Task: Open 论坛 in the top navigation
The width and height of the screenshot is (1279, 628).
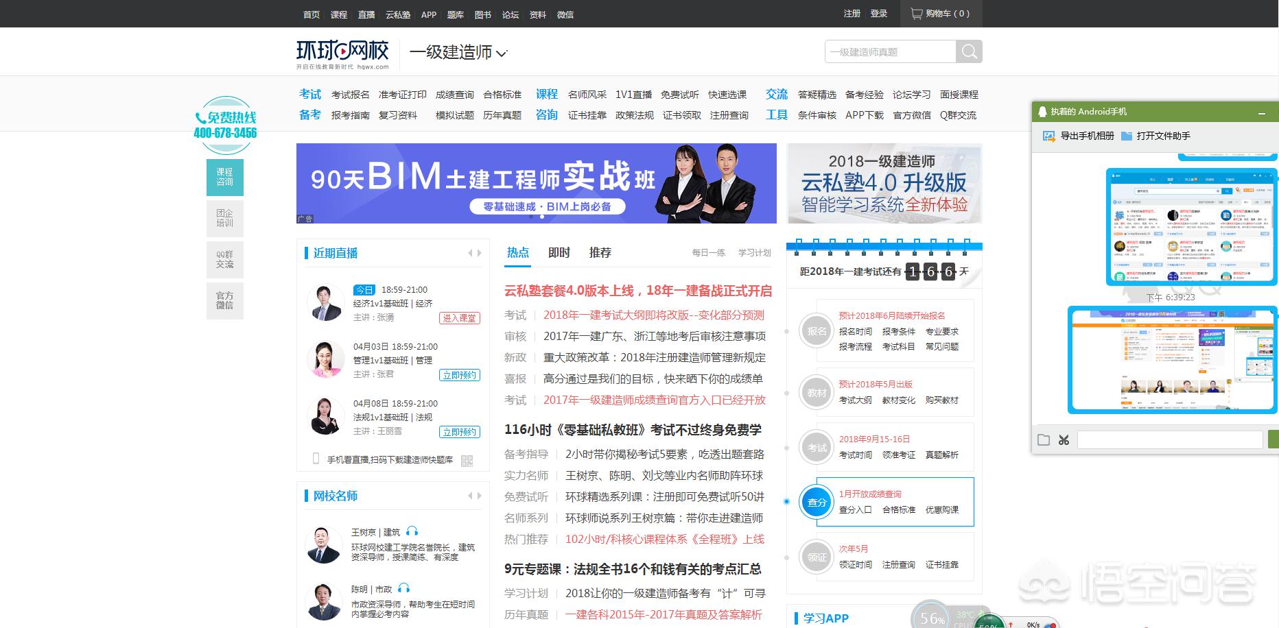Action: pos(511,14)
